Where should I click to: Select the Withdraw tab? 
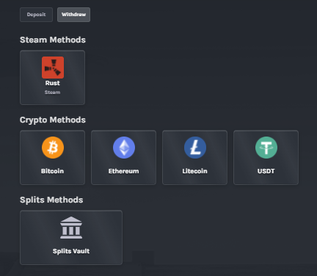click(73, 15)
